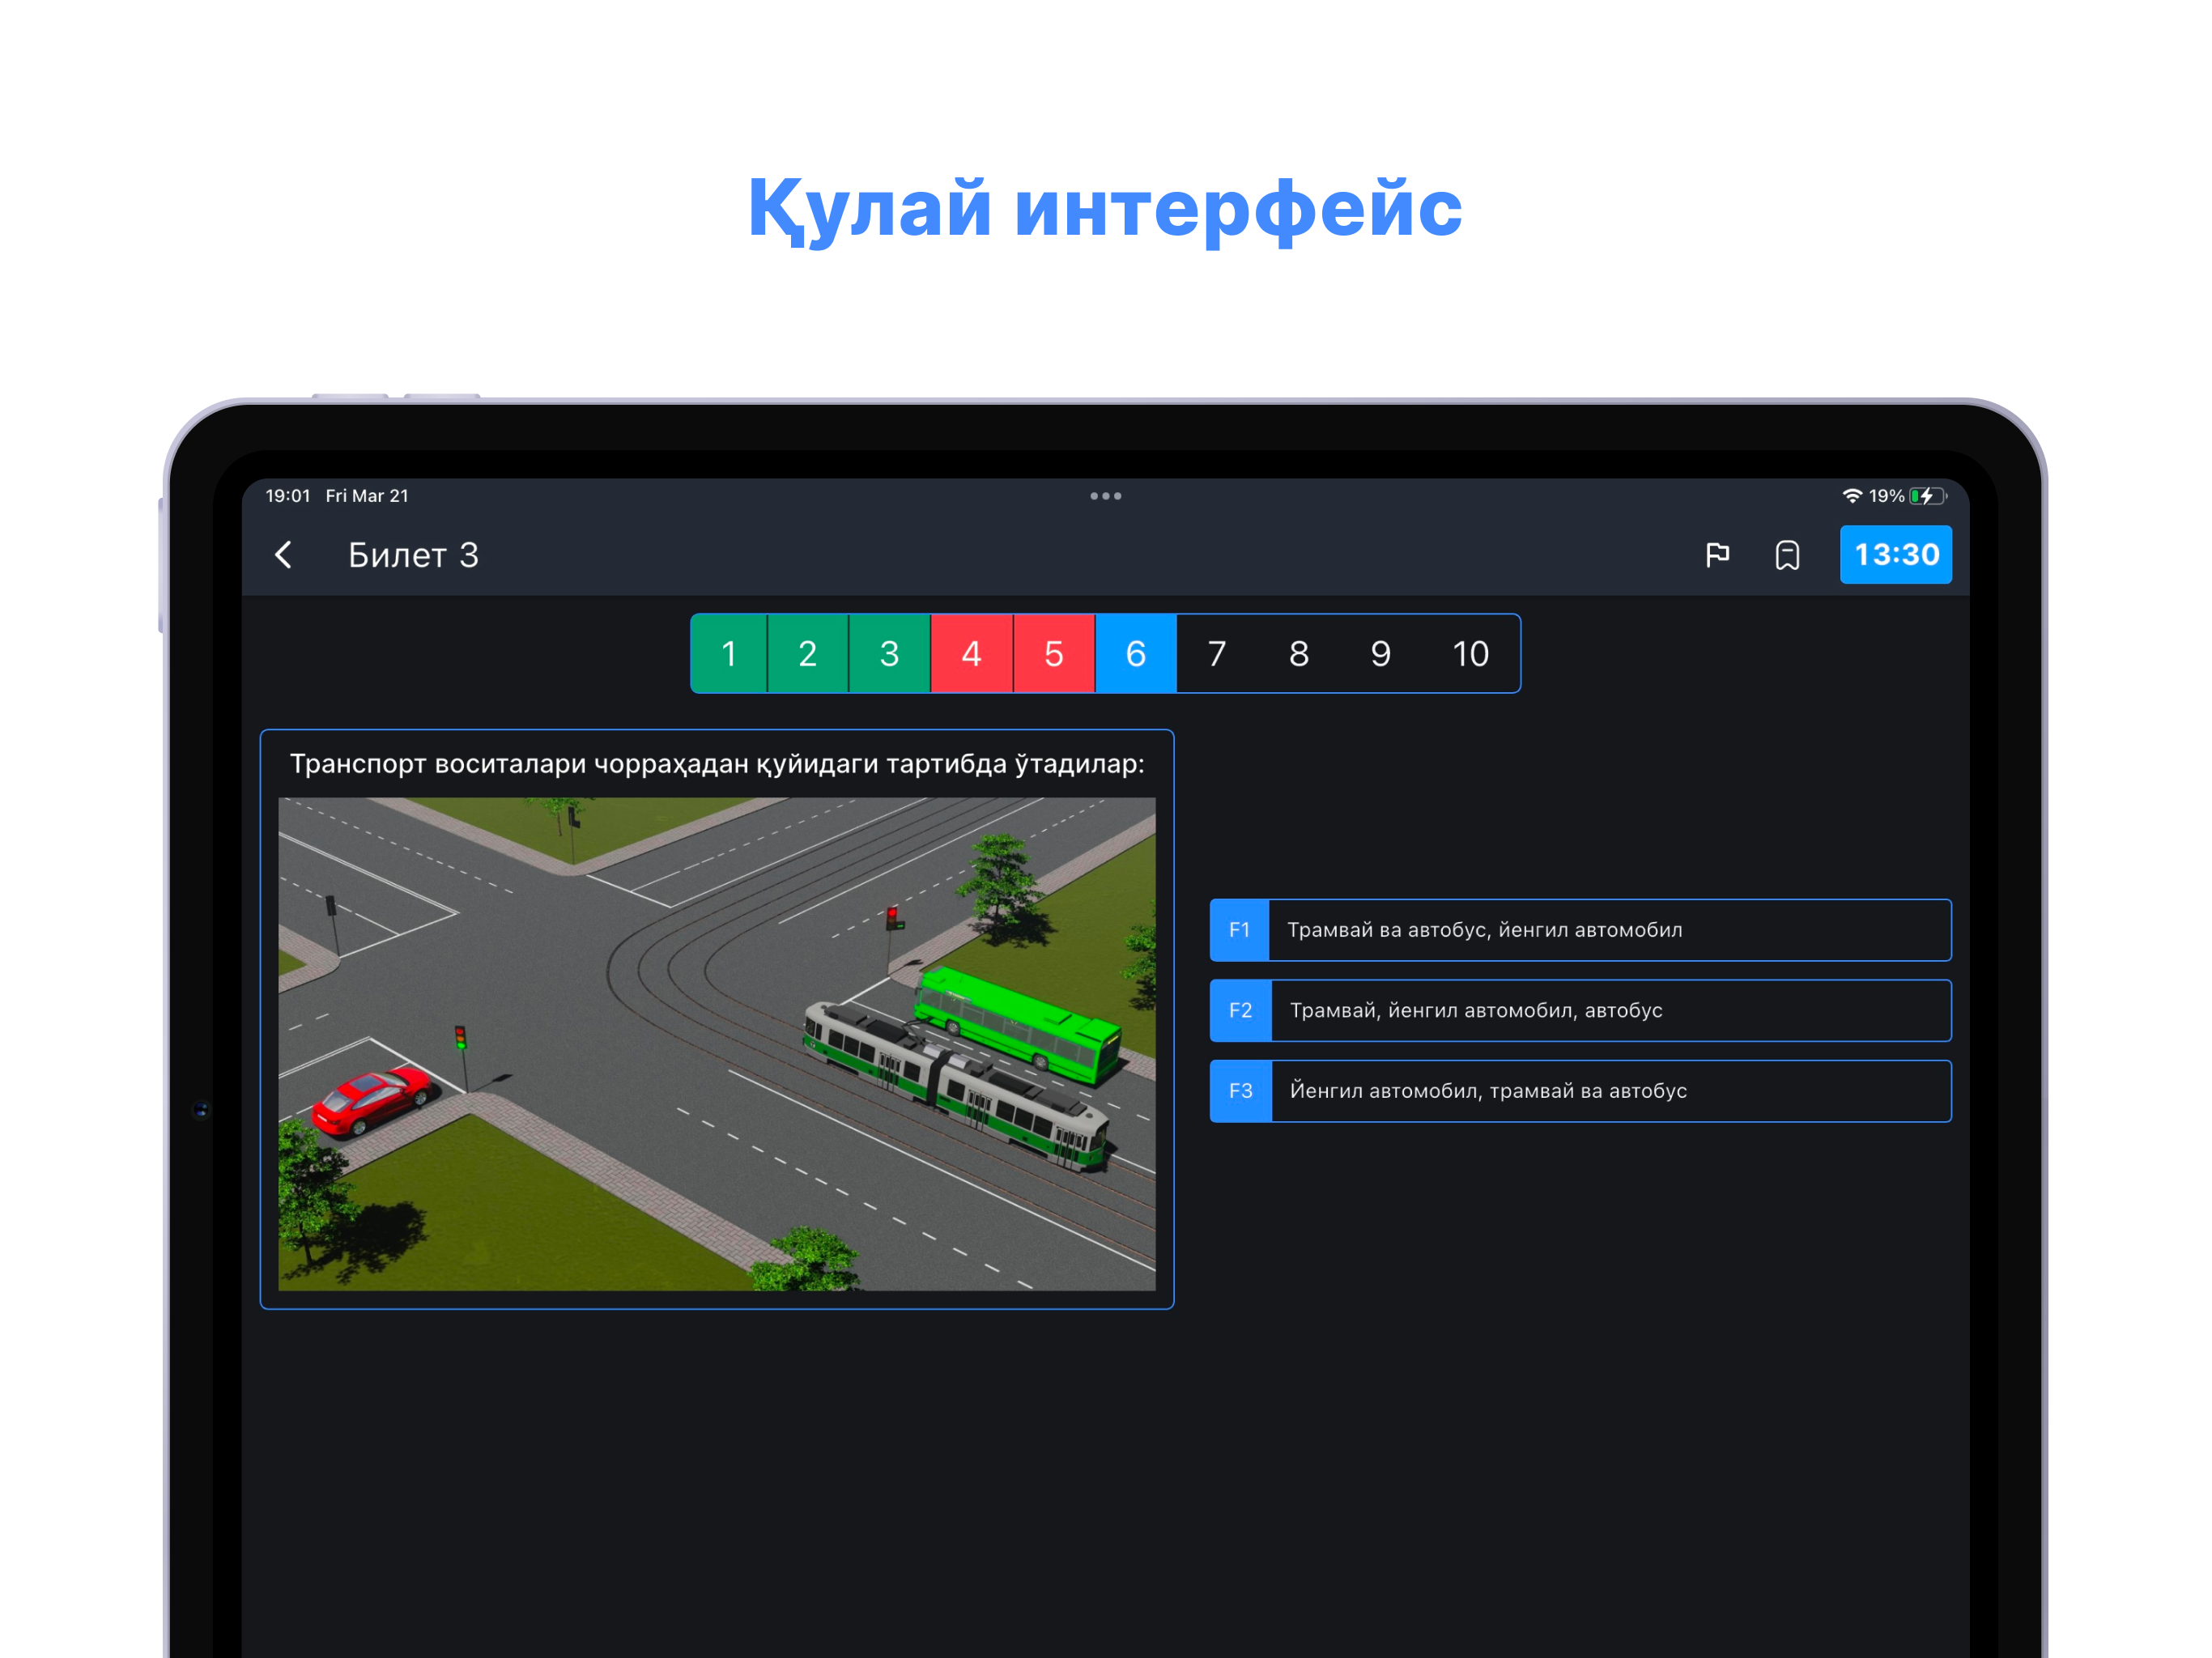Tap the bookmark icon in the top bar
The width and height of the screenshot is (2212, 1658).
point(1787,555)
